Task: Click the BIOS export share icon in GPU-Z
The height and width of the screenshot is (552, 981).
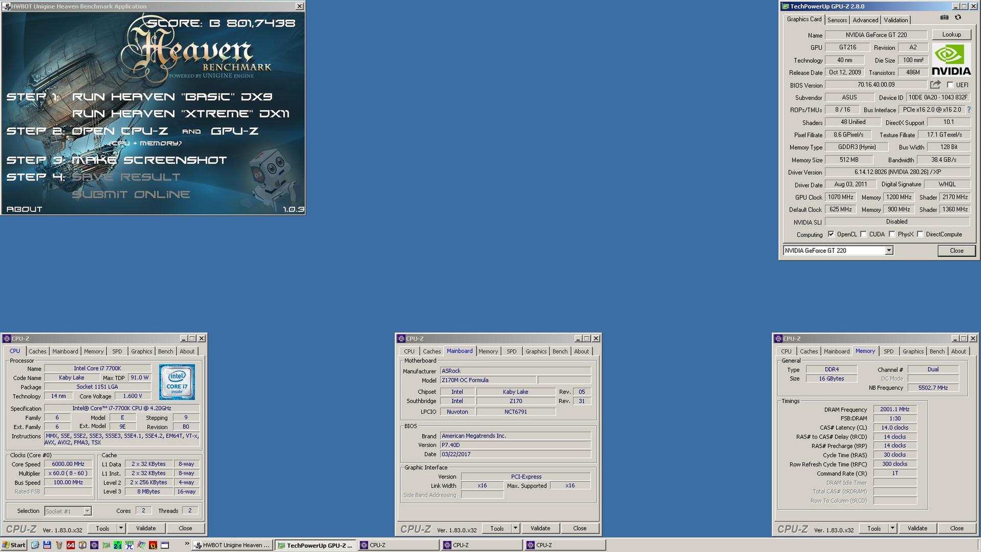Action: (935, 84)
